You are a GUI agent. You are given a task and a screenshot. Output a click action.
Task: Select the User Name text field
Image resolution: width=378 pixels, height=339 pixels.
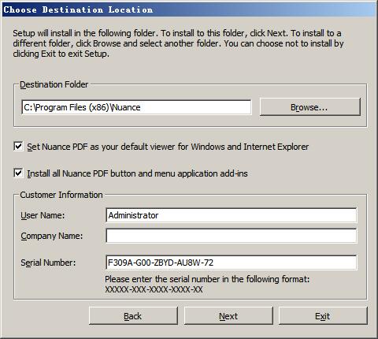[232, 215]
